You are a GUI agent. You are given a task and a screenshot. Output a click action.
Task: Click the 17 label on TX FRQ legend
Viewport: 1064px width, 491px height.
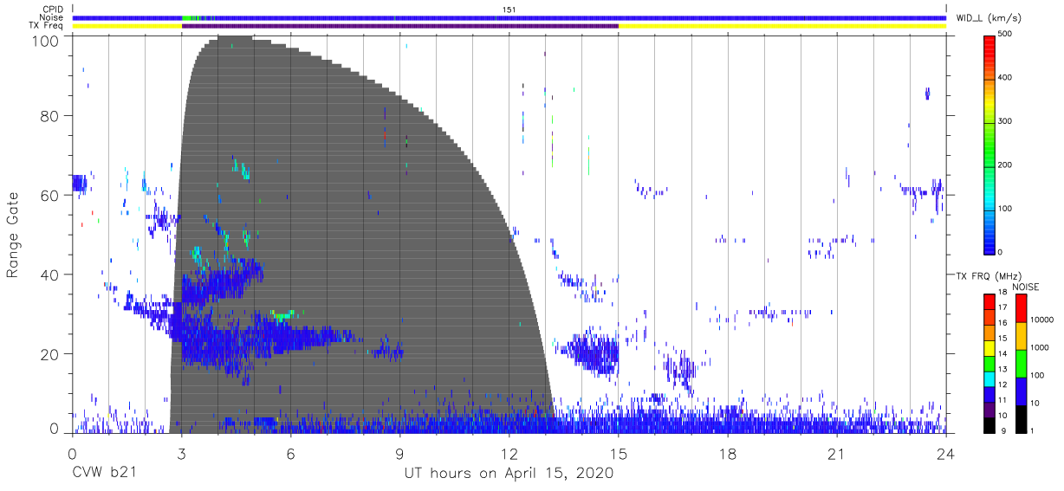[x=1002, y=307]
